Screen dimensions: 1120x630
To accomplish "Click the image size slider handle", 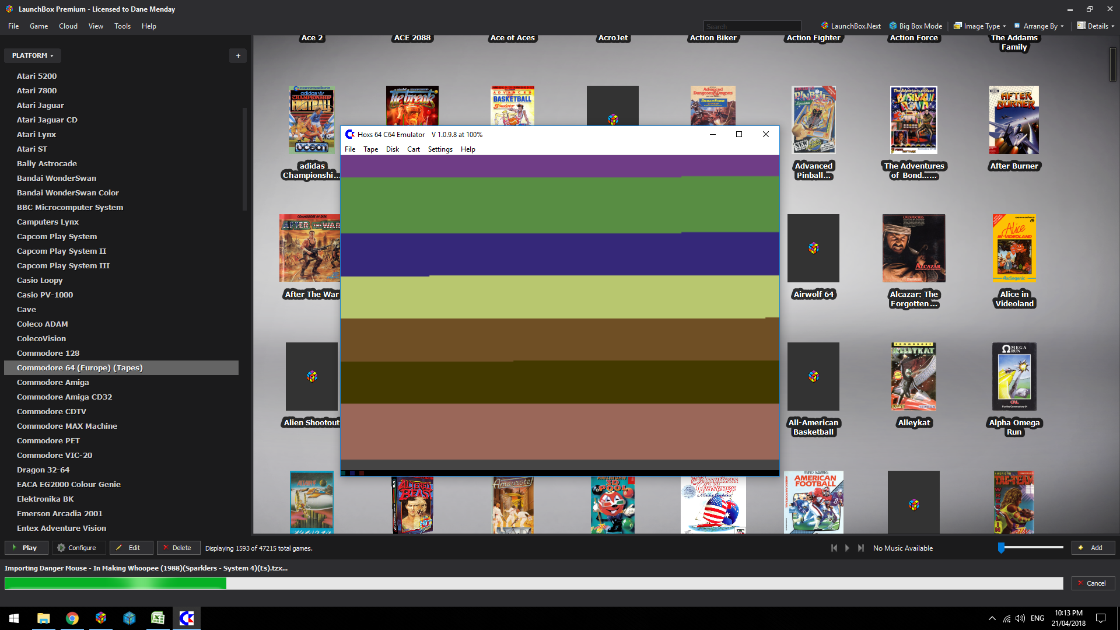I will point(1001,548).
